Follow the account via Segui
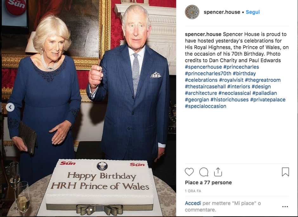 tap(253, 12)
